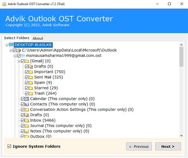Screen dimensions: 188x158
Task: Click the Inbox folder icon
Action: click(x=27, y=121)
